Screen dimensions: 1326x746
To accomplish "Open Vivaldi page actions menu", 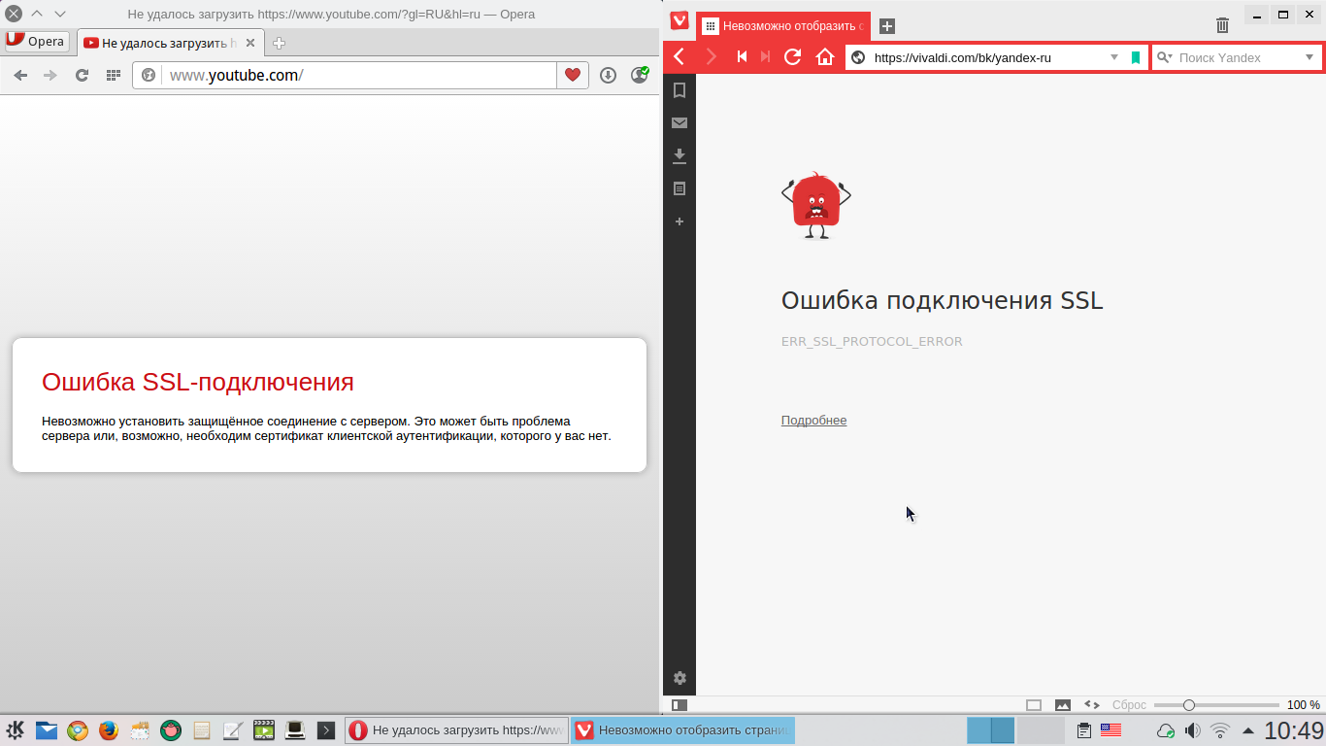I will click(1092, 705).
